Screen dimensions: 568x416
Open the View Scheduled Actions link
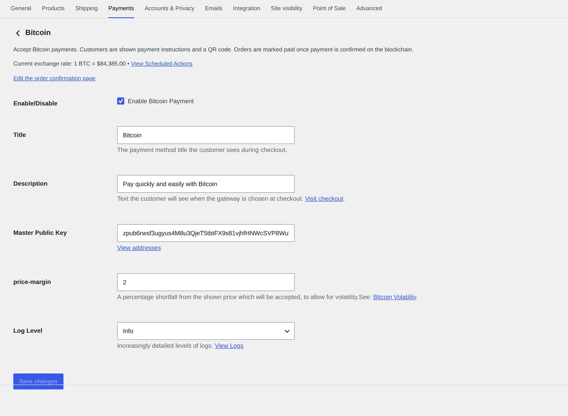(x=162, y=64)
